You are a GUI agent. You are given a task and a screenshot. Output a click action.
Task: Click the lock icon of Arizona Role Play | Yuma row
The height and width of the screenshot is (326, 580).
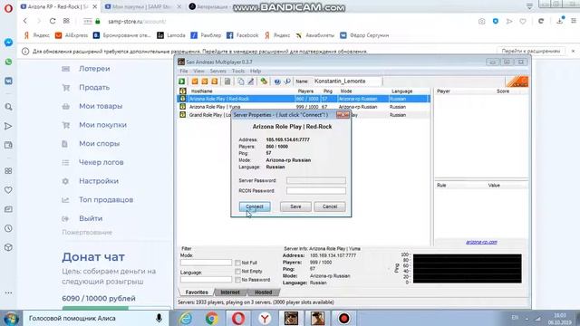[182, 107]
